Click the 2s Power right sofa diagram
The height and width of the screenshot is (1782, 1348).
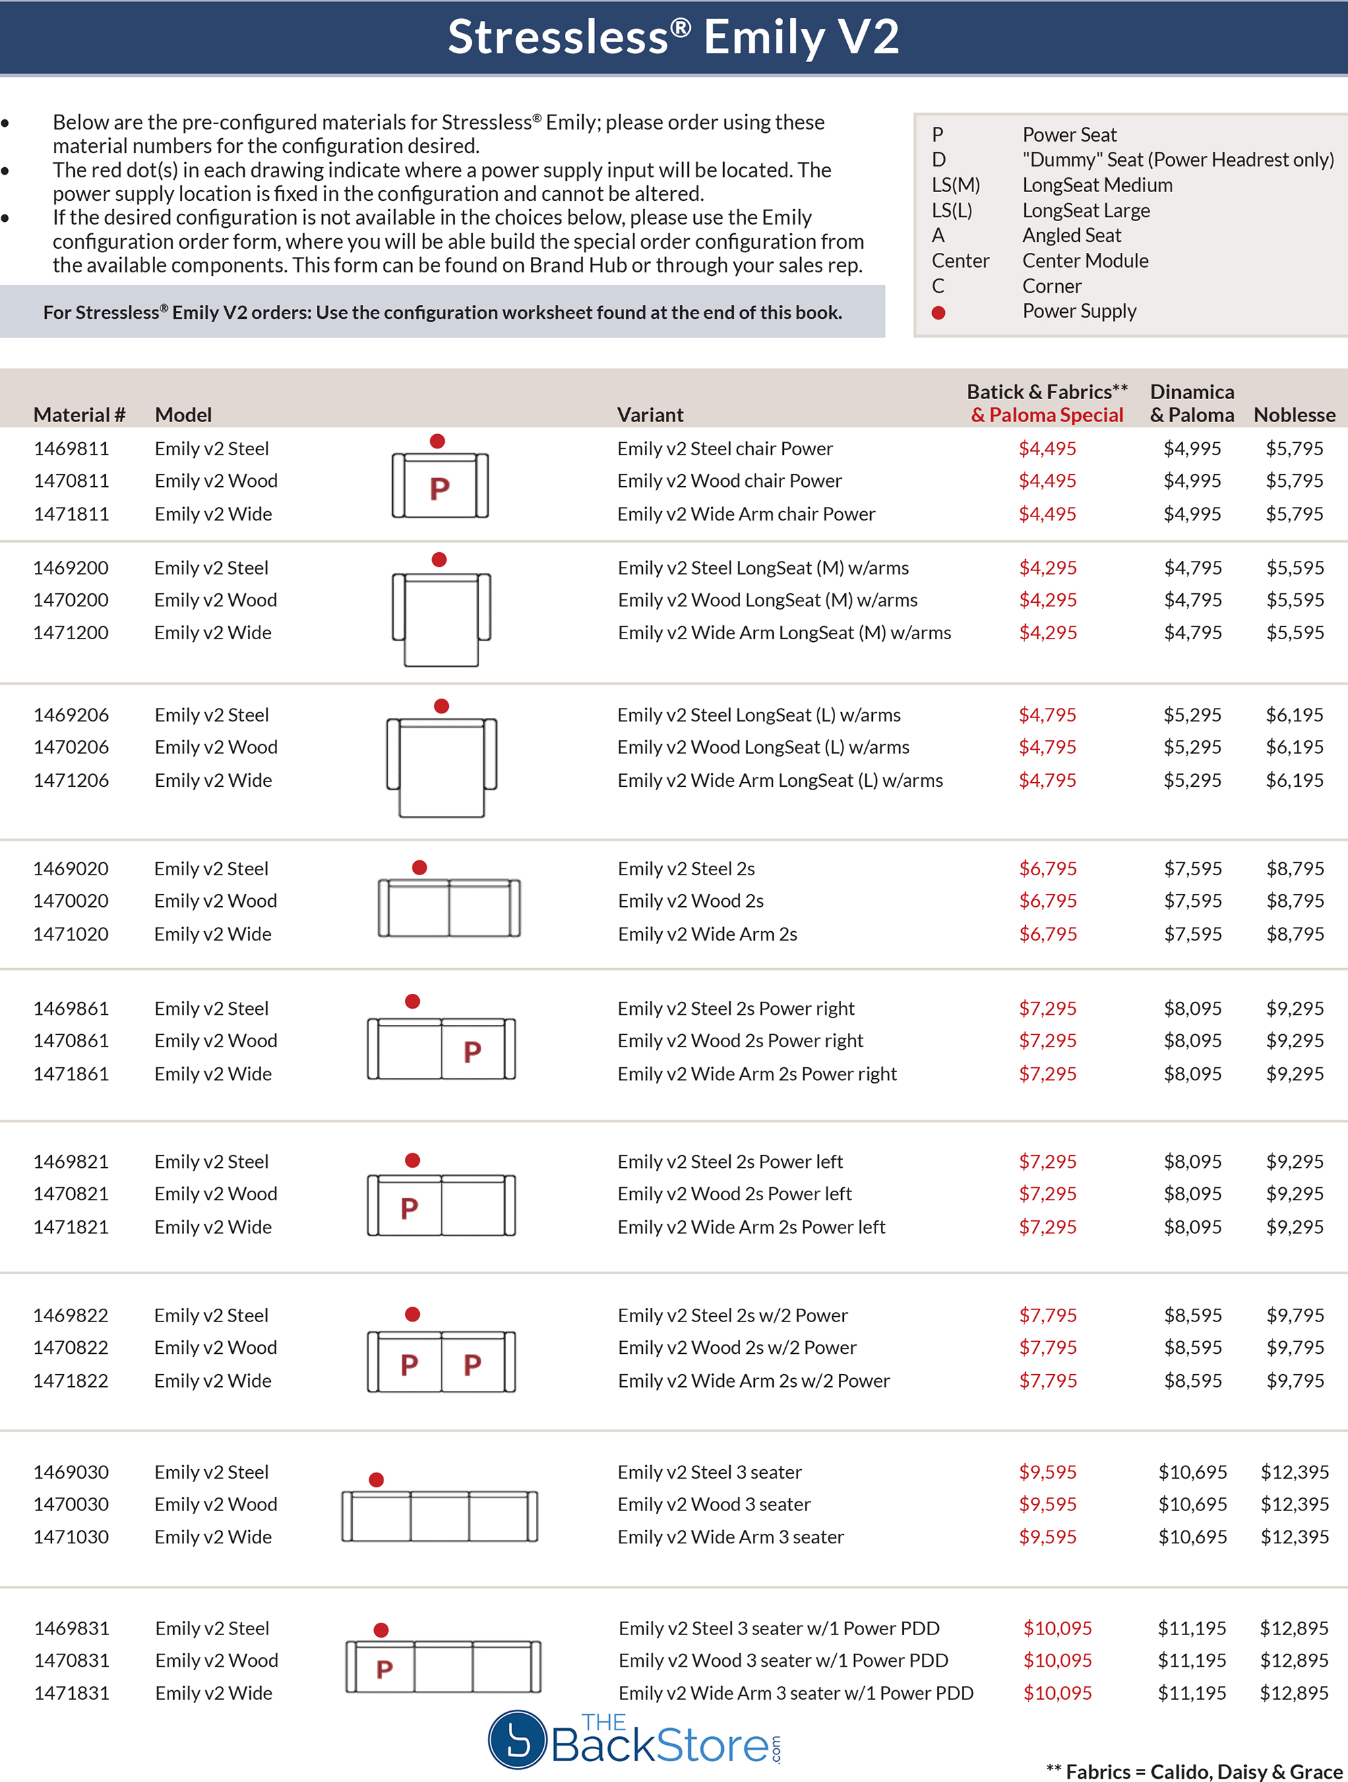(x=441, y=1049)
